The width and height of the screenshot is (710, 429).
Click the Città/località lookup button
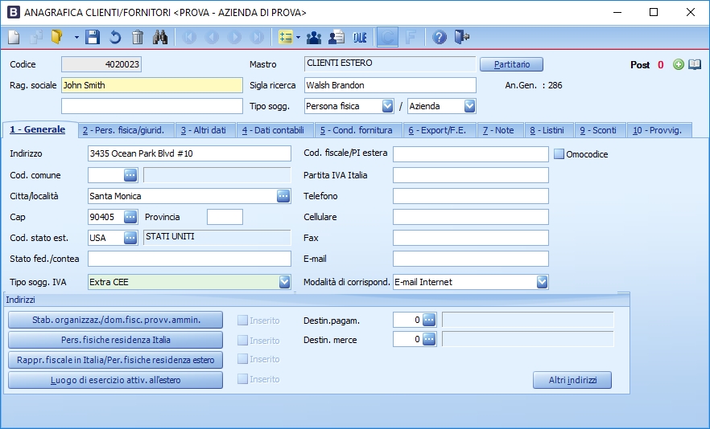283,196
